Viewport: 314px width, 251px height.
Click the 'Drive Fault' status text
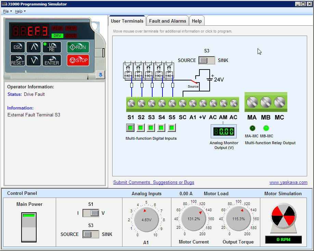(x=34, y=94)
